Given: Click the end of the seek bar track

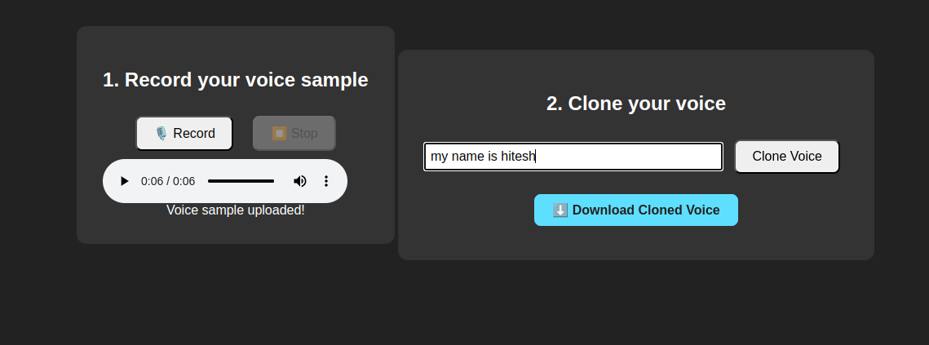Looking at the screenshot, I should [273, 181].
